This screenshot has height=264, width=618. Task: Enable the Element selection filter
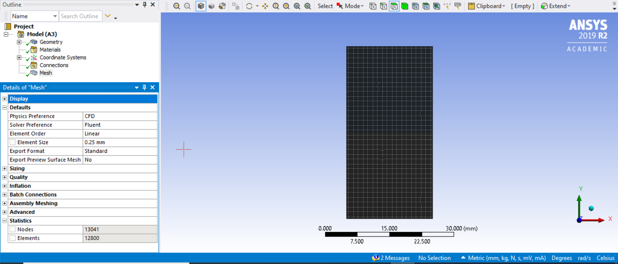(437, 6)
